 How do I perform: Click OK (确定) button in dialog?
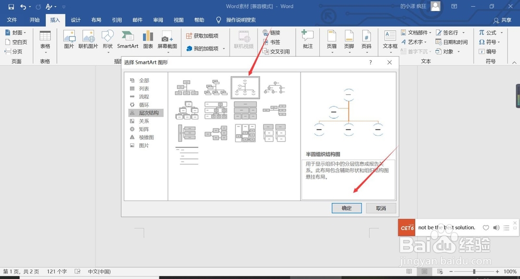pyautogui.click(x=346, y=208)
